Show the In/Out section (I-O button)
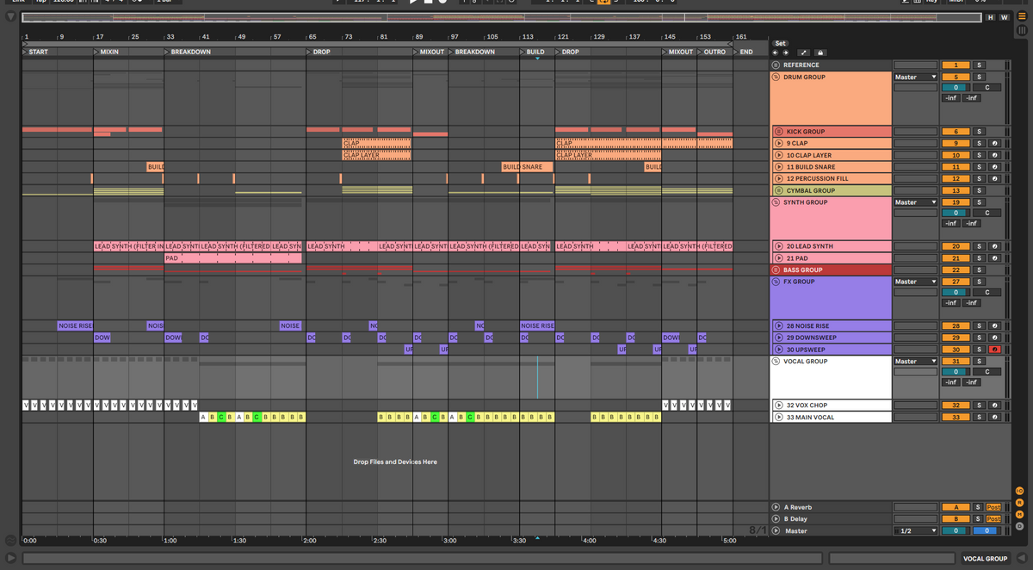Screen dimensions: 1033x570 click(1020, 491)
